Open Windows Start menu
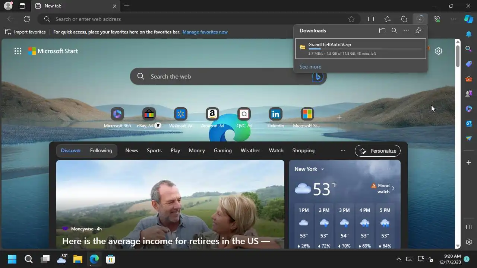477x268 pixels. tap(12, 259)
